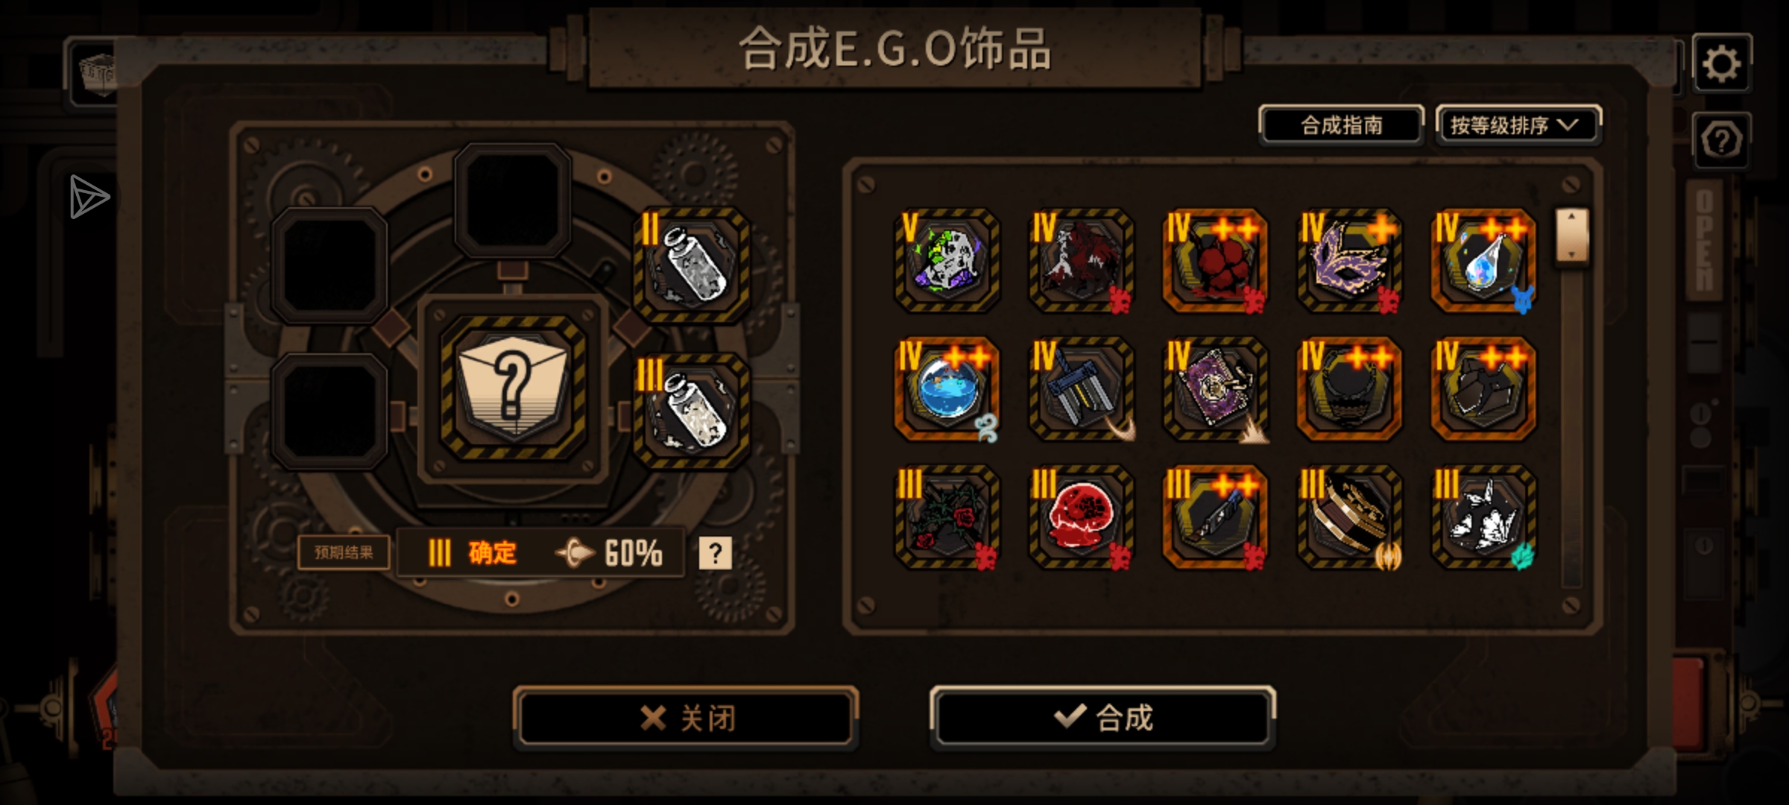Click the 关闭 close button

[686, 718]
